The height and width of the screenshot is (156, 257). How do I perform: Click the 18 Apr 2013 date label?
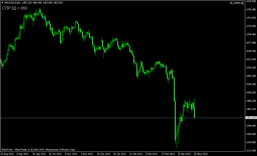[x=184, y=154]
